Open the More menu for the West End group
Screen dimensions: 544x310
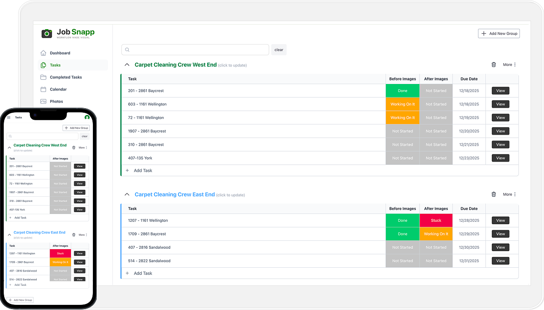point(510,65)
